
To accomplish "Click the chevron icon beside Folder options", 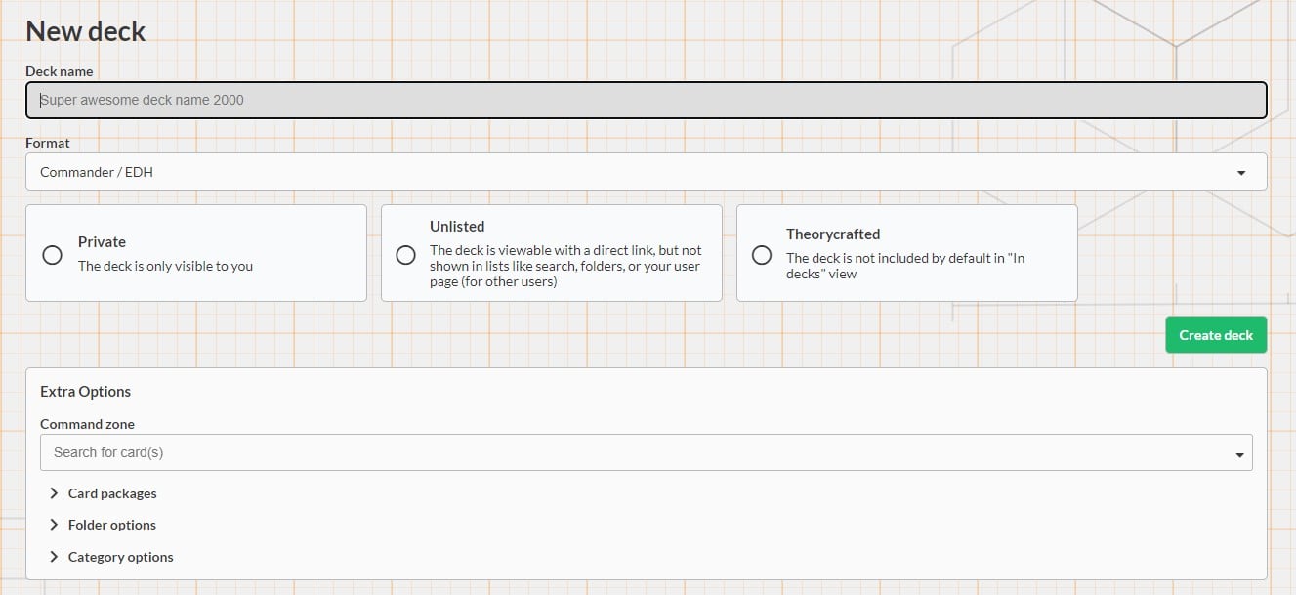I will (54, 525).
